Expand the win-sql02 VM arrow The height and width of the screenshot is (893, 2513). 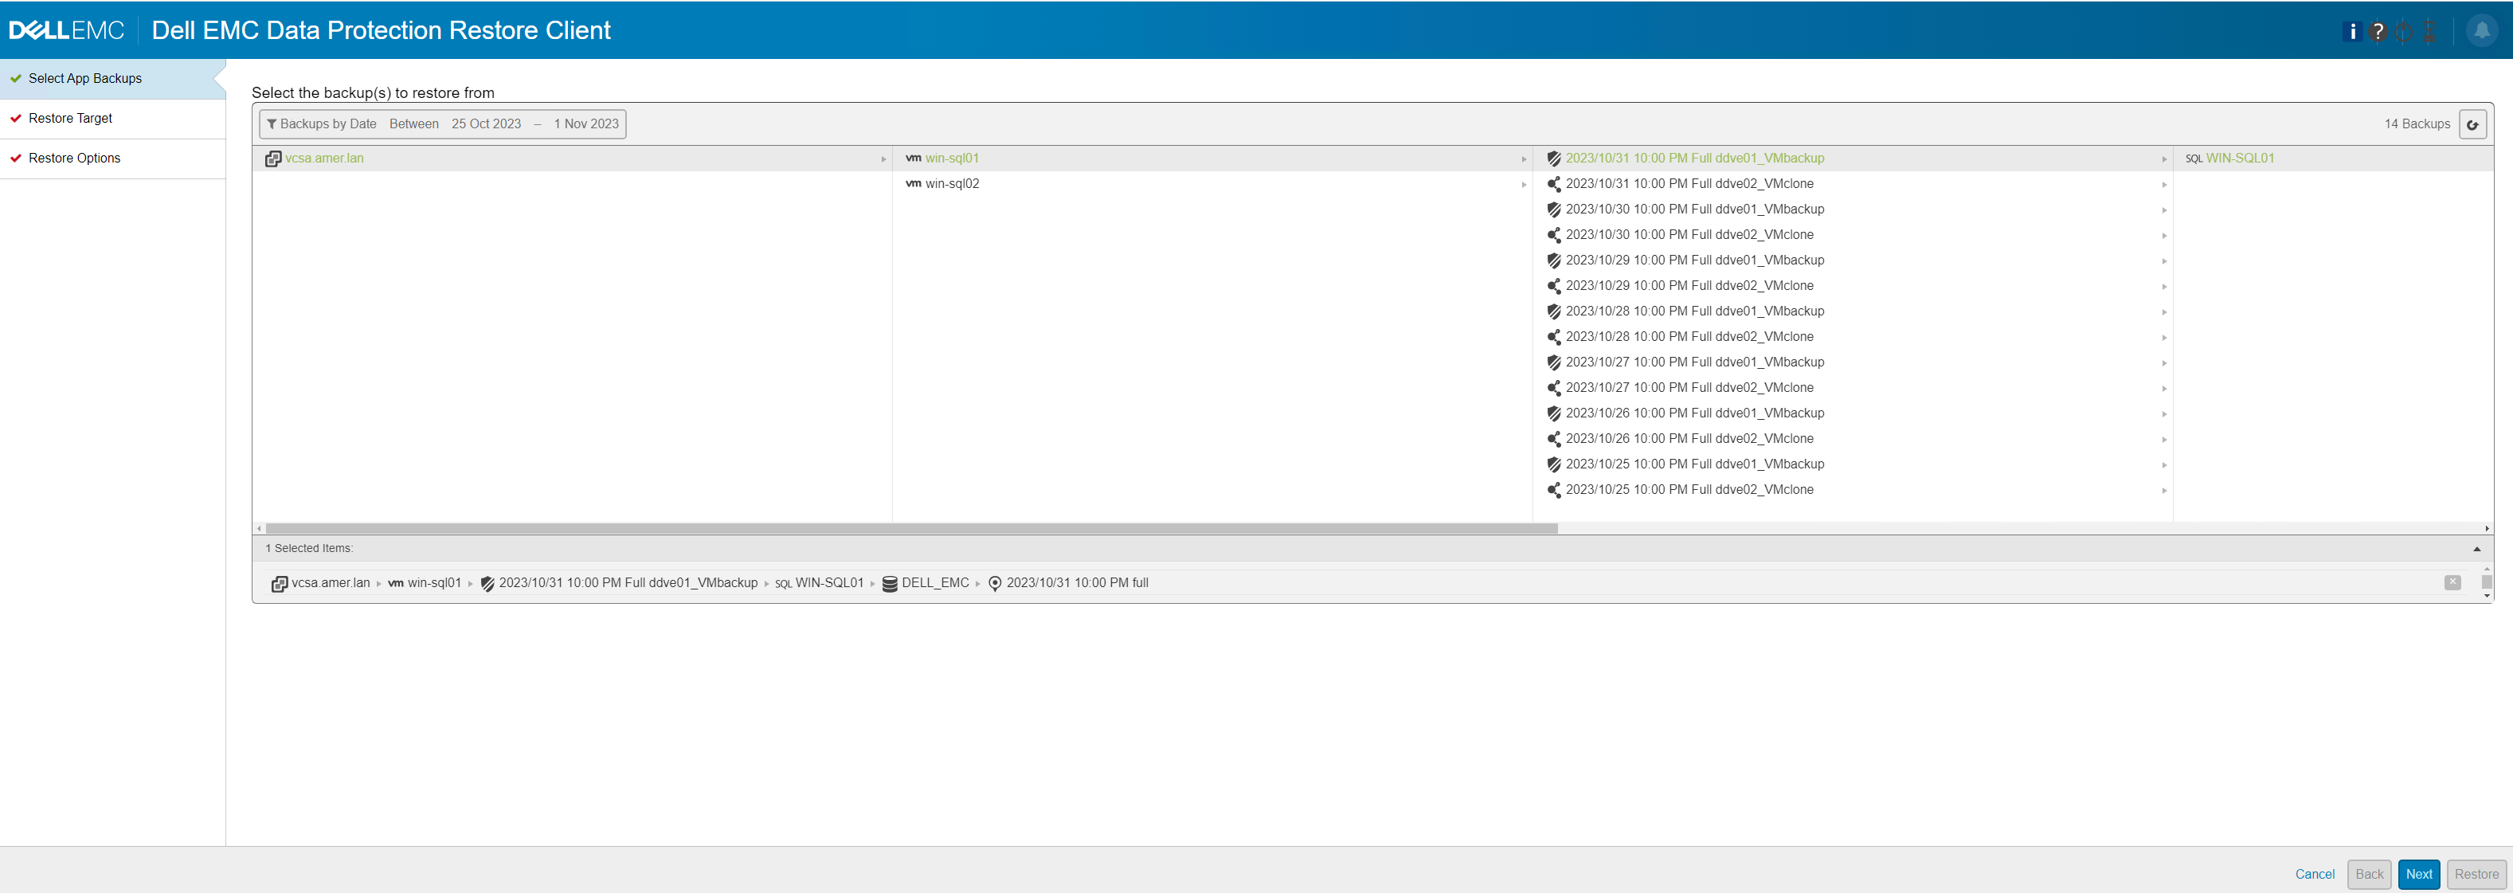(x=1523, y=185)
